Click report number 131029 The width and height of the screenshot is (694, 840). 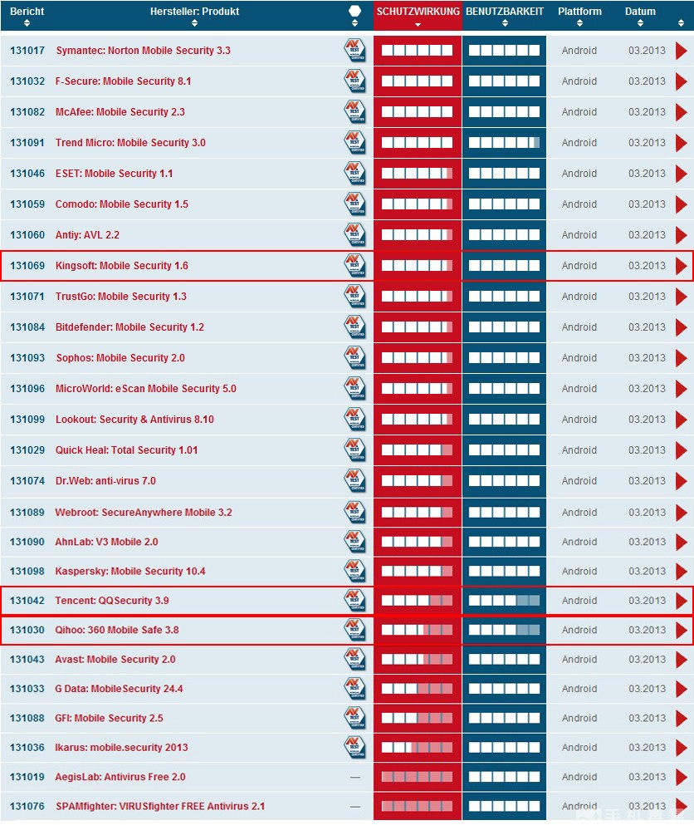point(27,450)
